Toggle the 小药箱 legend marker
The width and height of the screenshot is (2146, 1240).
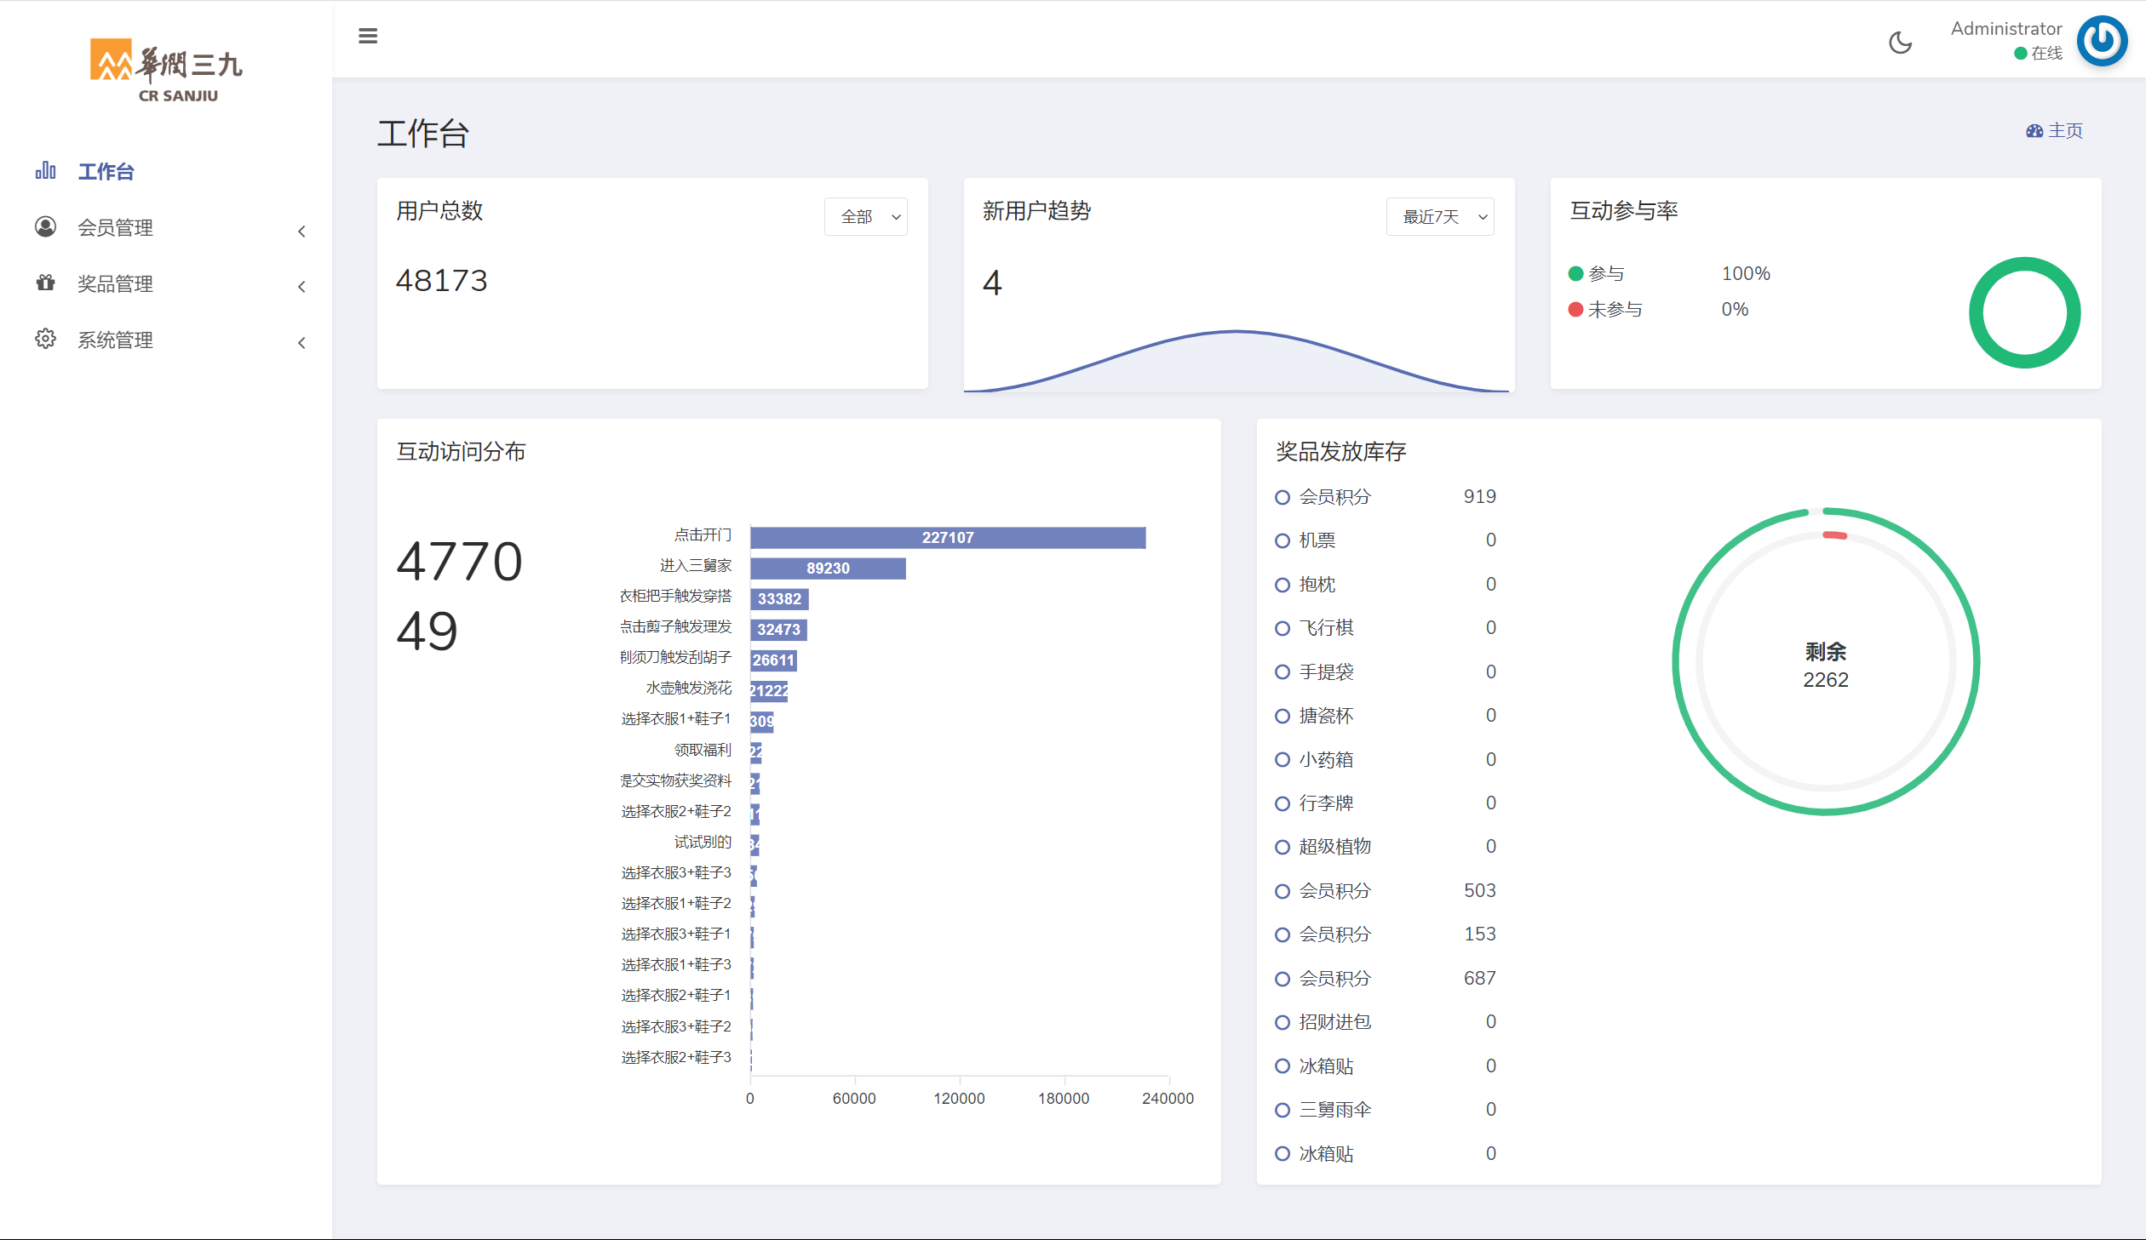click(1282, 759)
